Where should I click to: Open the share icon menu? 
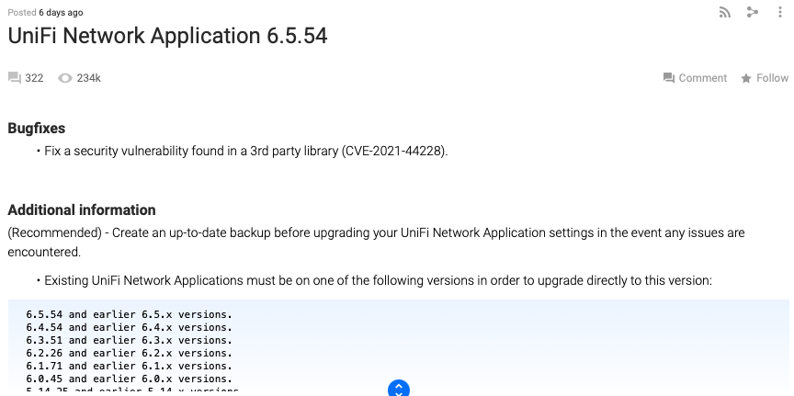point(753,12)
